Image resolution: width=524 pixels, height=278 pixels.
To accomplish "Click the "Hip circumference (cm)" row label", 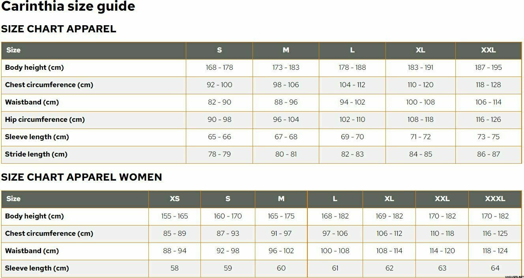I will (x=45, y=119).
